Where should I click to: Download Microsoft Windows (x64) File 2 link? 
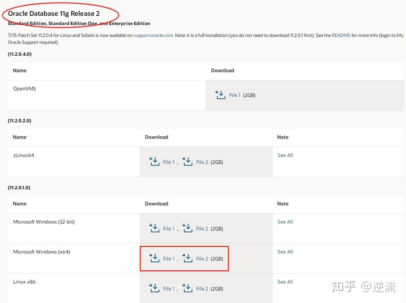[202, 259]
